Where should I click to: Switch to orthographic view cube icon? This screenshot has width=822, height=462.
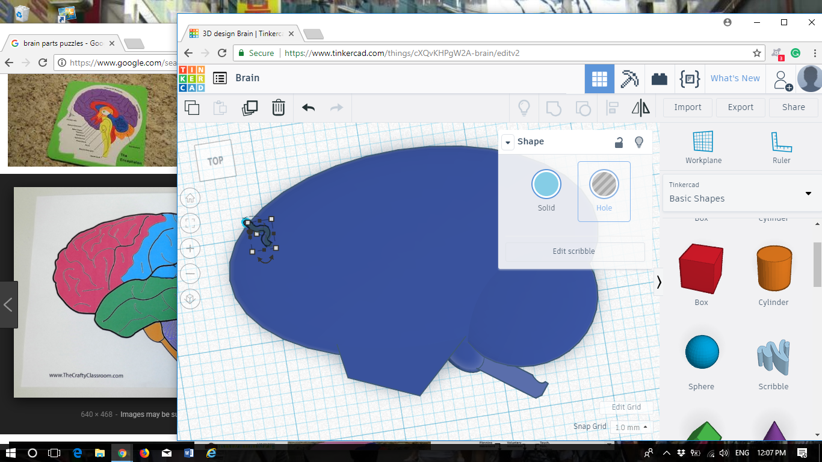[x=190, y=299]
